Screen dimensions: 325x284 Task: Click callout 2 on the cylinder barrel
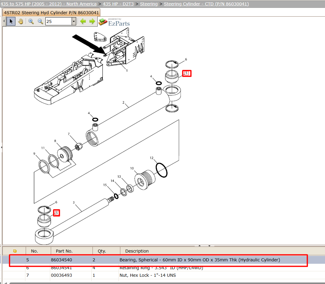click(124, 102)
